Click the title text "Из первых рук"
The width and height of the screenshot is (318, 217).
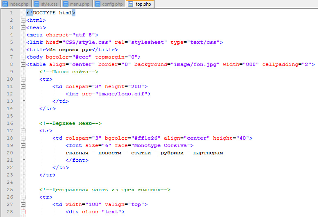tap(70, 50)
